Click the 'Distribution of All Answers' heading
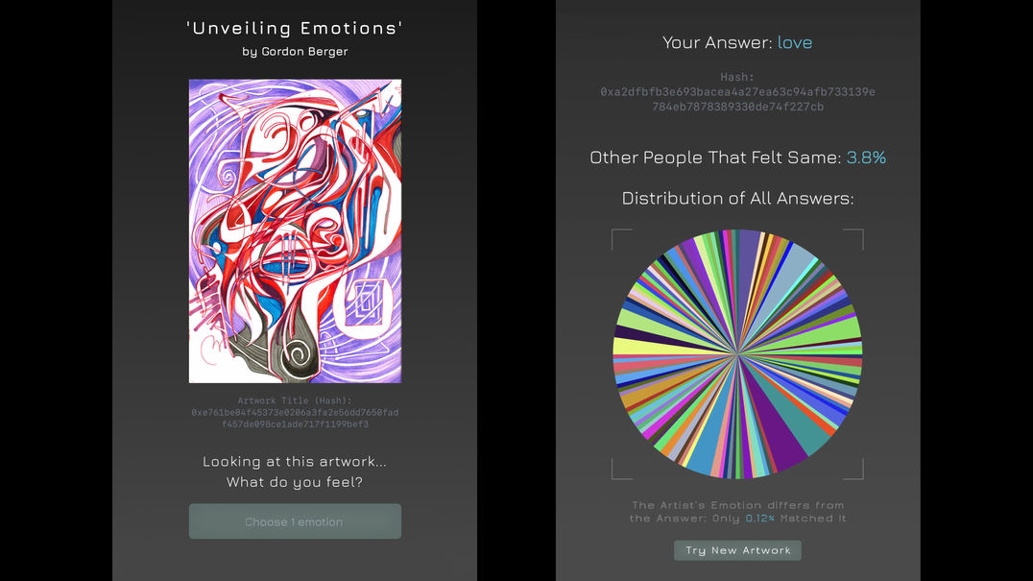 (737, 199)
